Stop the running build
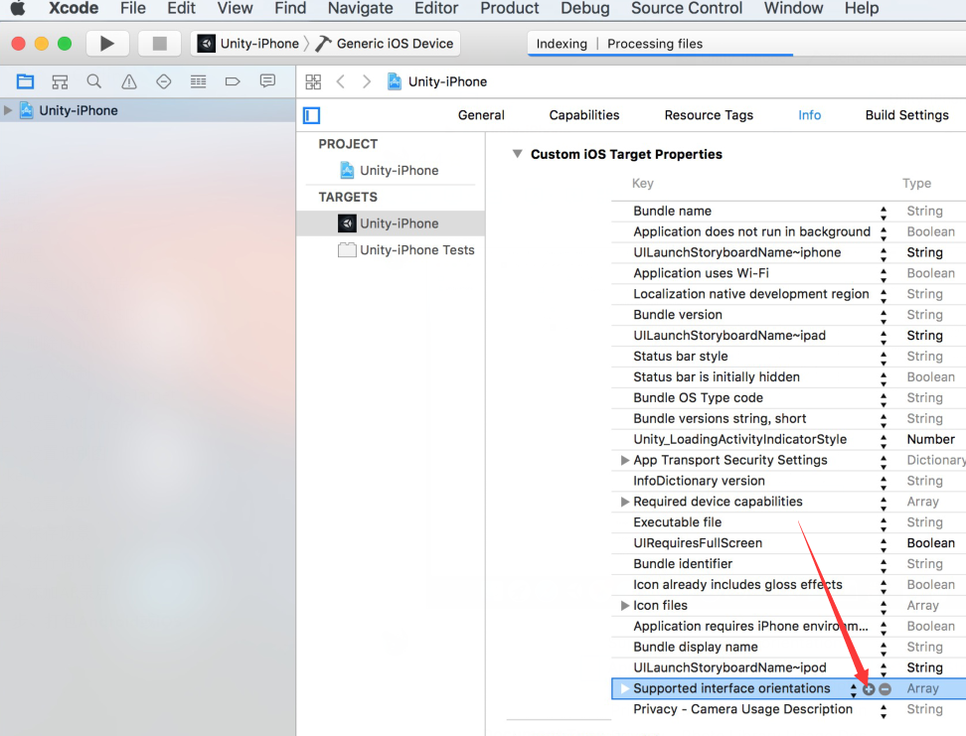Screen dimensions: 966x736 pos(160,44)
